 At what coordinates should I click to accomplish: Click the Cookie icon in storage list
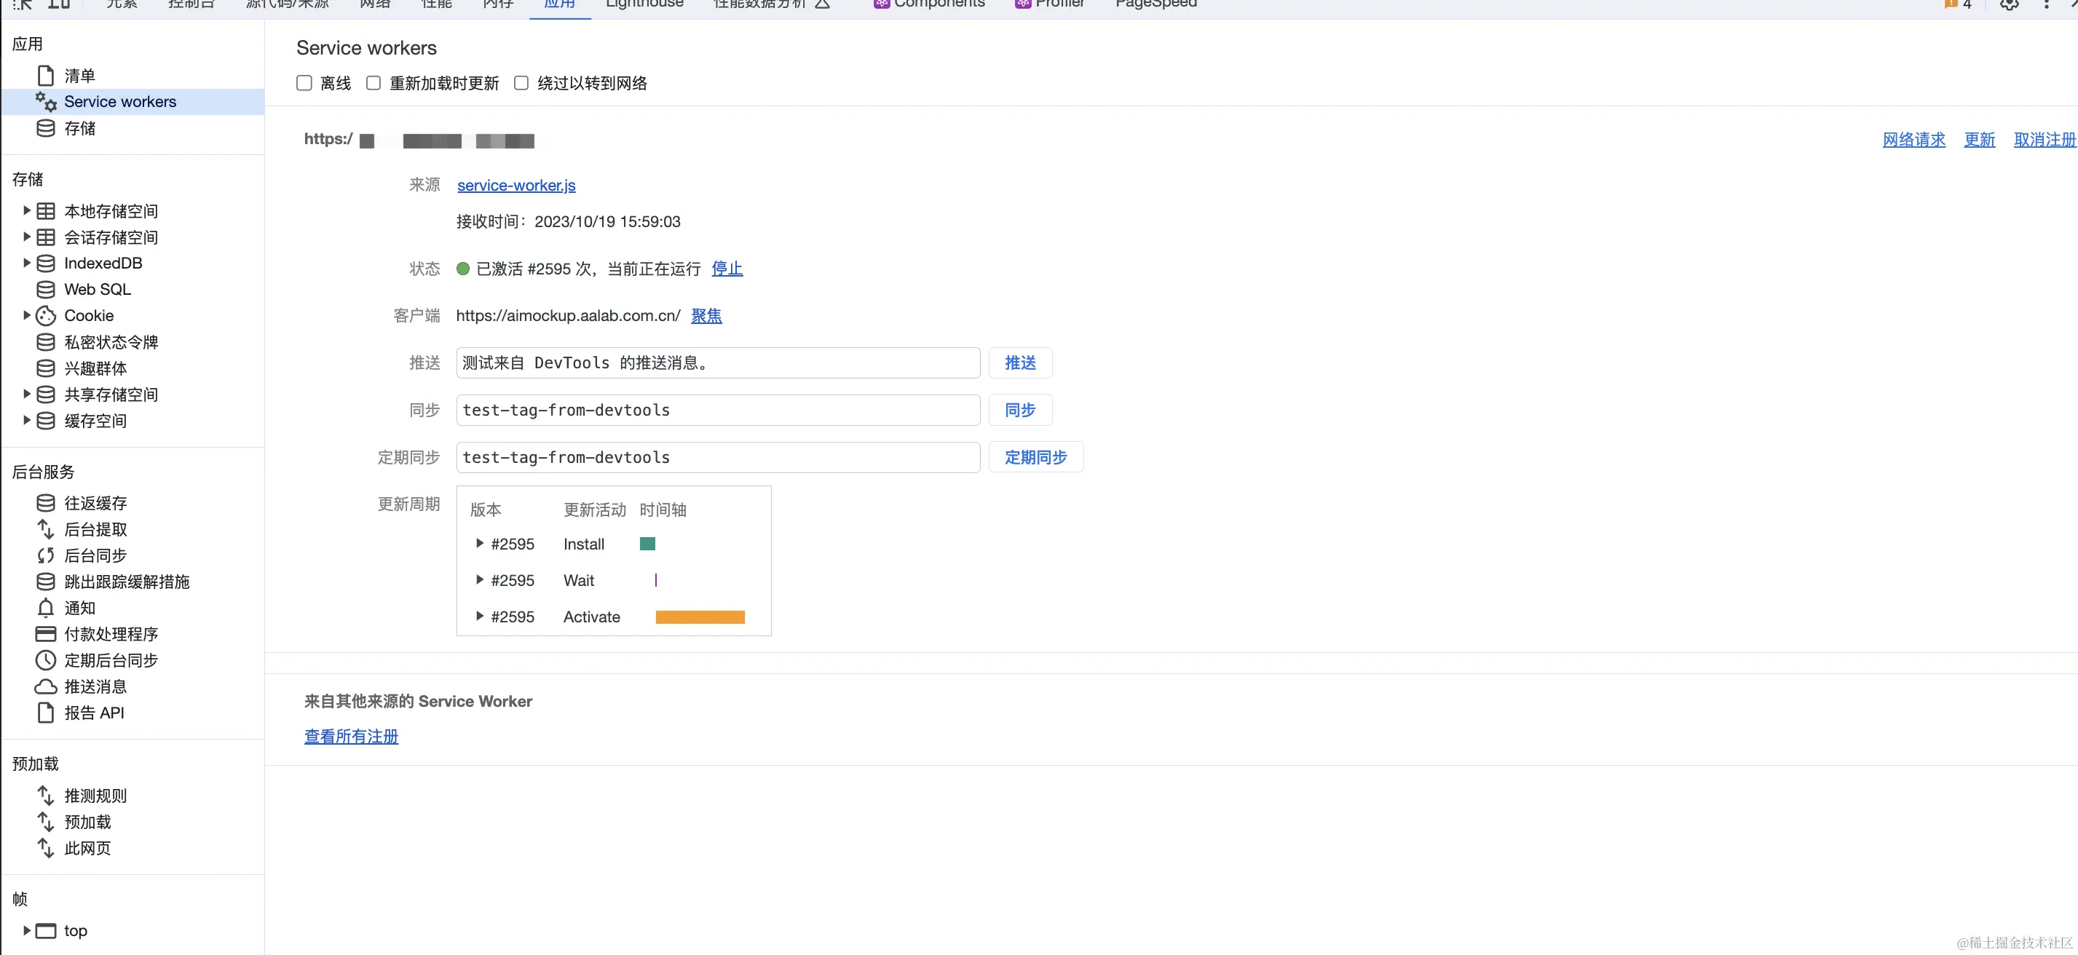[46, 315]
